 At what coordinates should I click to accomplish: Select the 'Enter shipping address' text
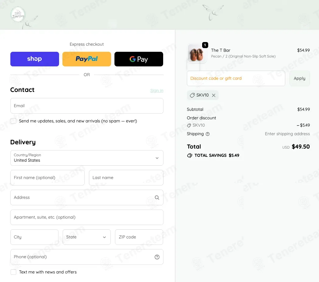click(x=287, y=134)
